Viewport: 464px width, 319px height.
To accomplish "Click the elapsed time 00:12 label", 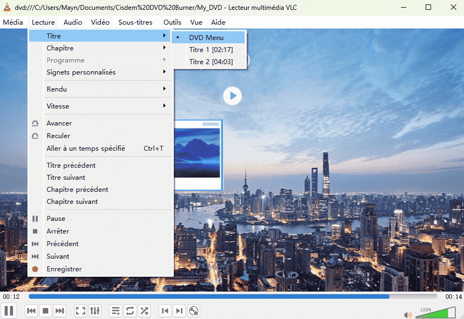I will click(x=12, y=297).
